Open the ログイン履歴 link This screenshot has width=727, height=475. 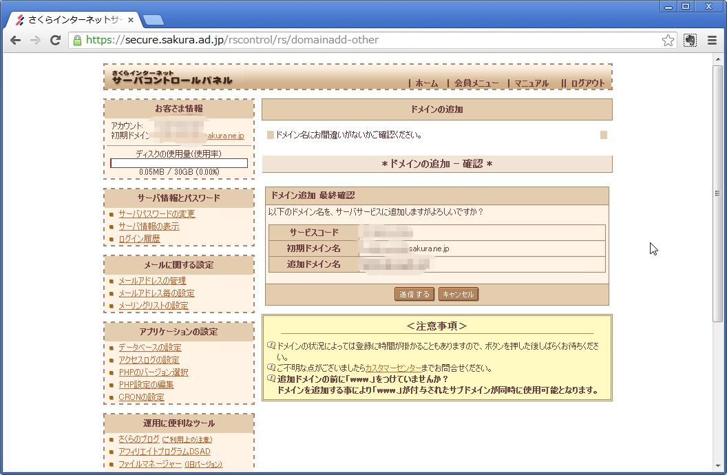[x=139, y=239]
